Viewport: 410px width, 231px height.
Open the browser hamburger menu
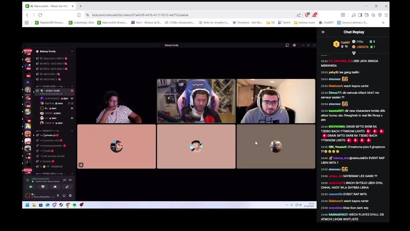(x=386, y=15)
